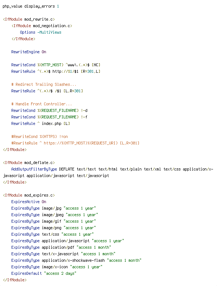Select the "RewriteRule ^ index.php [L]" line
Viewport: 217px width, 286px height.
41,123
